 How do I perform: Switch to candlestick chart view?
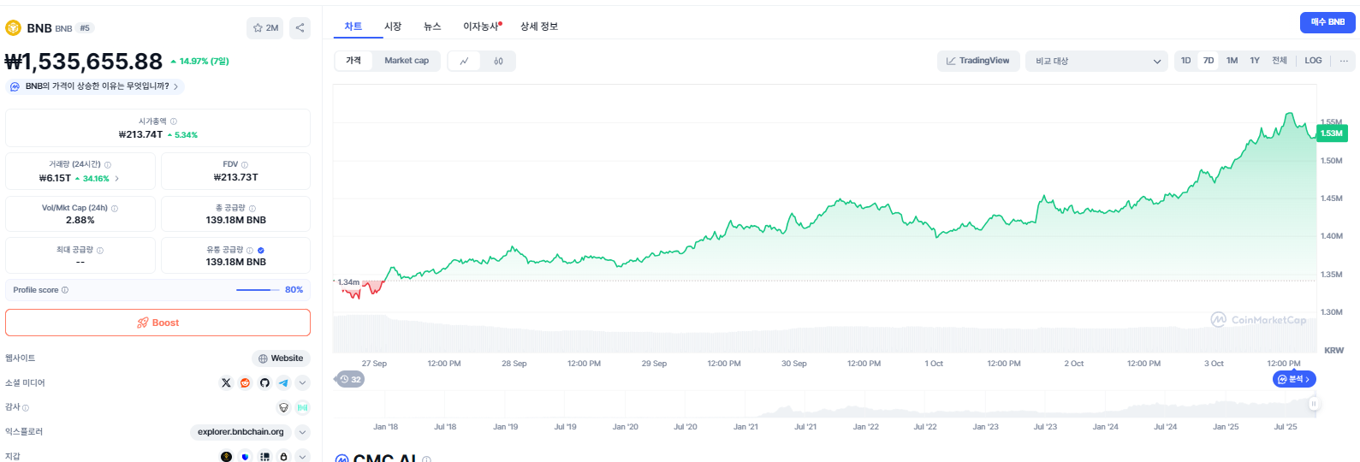click(x=498, y=62)
